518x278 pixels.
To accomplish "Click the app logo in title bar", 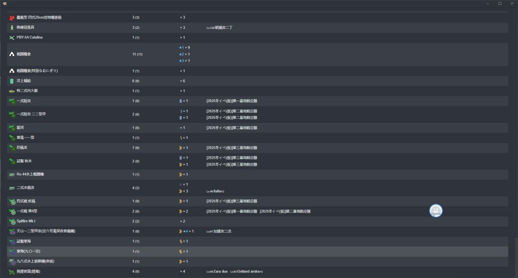I will point(5,4).
